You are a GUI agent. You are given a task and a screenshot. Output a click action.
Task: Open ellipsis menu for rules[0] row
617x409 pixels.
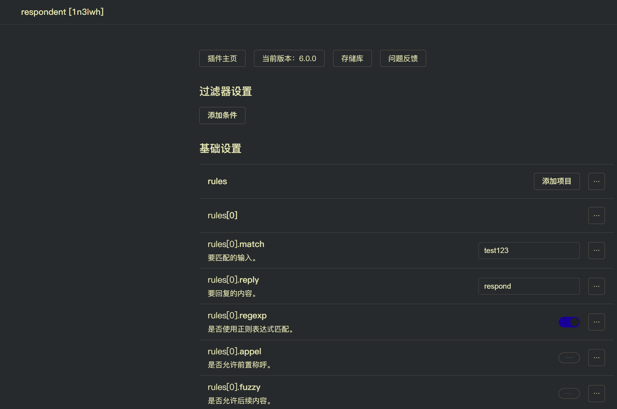pyautogui.click(x=596, y=216)
